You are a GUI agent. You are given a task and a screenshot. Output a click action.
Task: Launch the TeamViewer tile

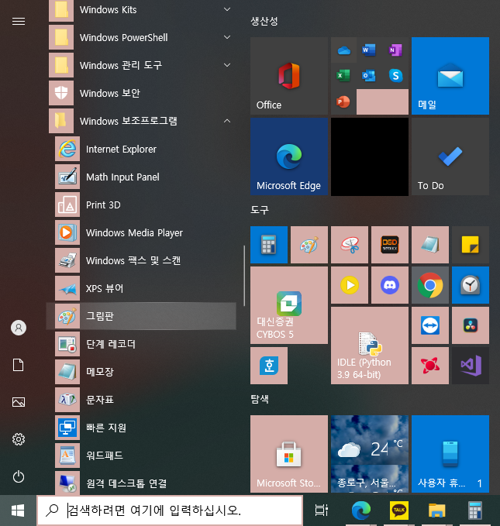(430, 325)
